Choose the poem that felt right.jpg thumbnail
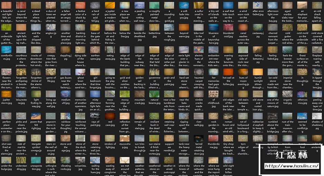 [36, 116]
